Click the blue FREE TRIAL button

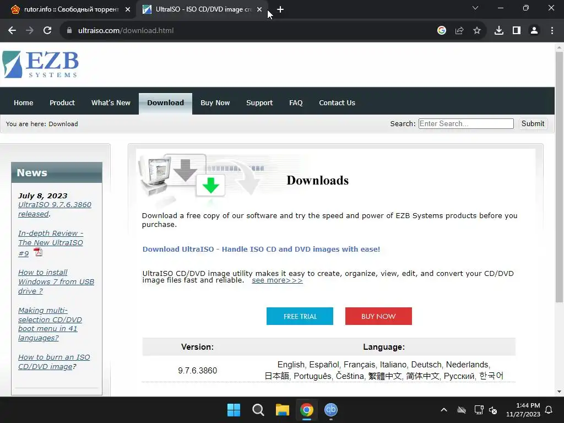click(x=300, y=316)
